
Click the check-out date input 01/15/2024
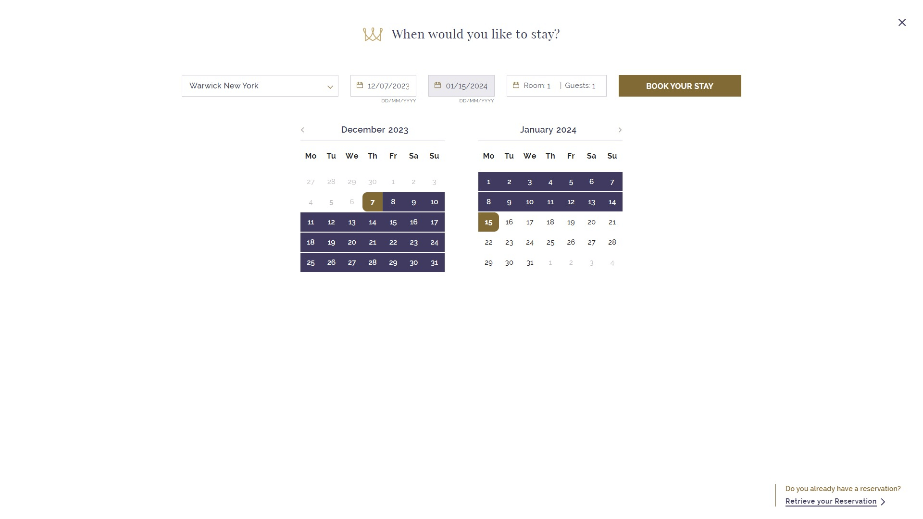coord(466,86)
